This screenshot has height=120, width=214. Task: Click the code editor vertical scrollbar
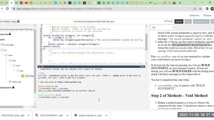(x=146, y=42)
